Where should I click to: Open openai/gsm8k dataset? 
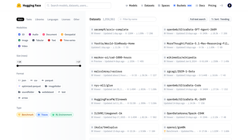click(x=197, y=129)
